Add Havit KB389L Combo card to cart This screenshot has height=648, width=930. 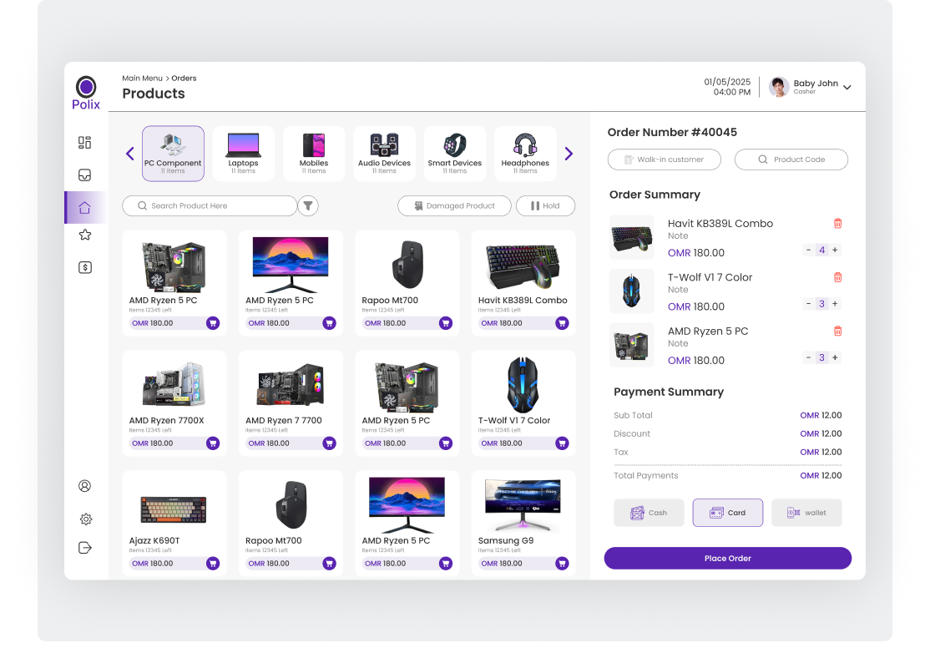point(562,323)
